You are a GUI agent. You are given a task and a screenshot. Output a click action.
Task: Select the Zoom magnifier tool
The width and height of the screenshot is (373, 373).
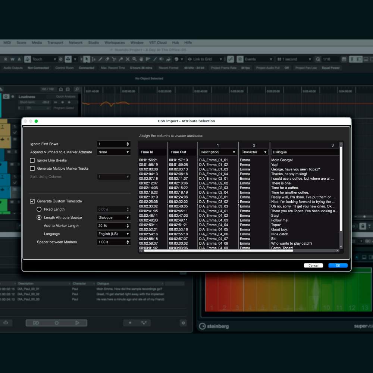(134, 59)
